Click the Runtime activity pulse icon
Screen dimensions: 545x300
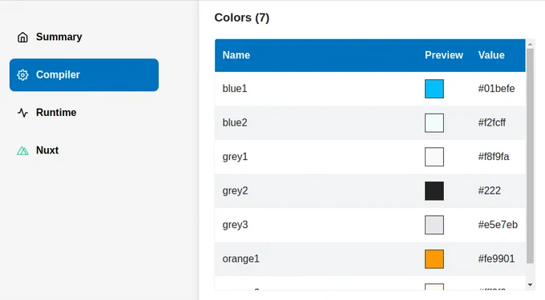pyautogui.click(x=22, y=113)
